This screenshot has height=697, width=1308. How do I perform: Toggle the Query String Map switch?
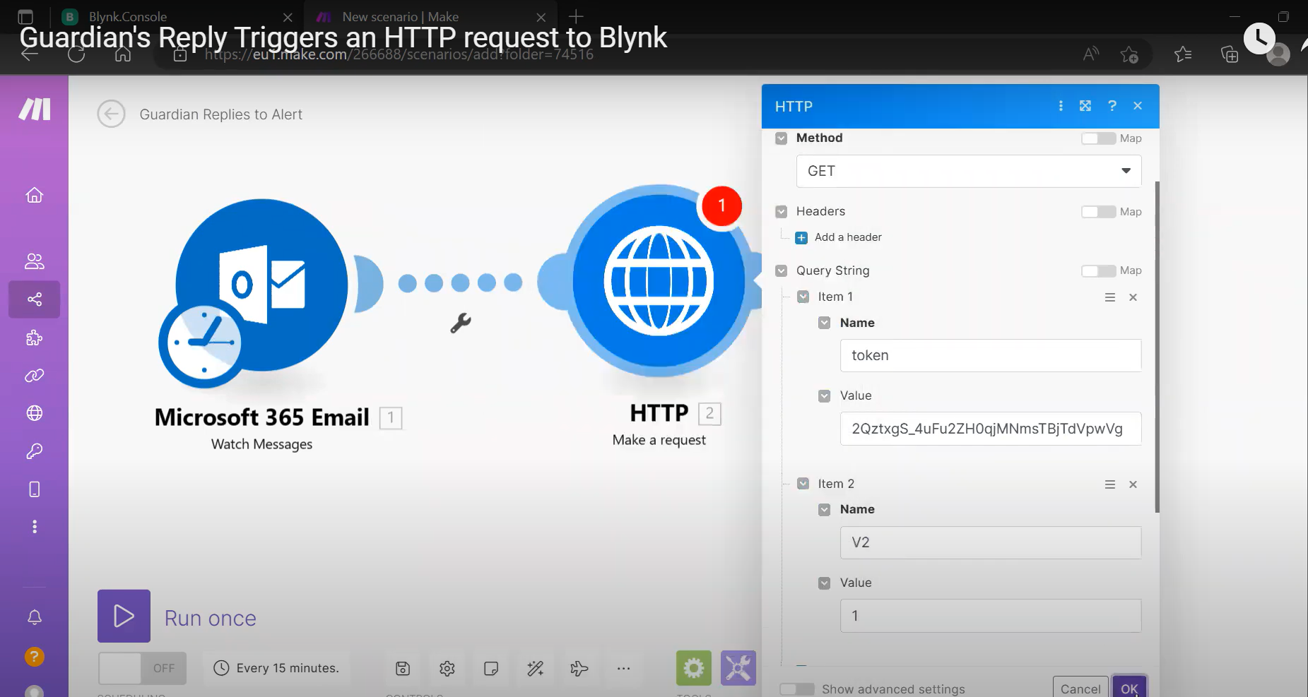click(1098, 271)
